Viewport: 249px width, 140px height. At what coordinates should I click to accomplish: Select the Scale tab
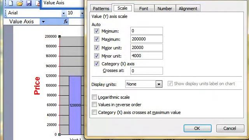(x=123, y=8)
